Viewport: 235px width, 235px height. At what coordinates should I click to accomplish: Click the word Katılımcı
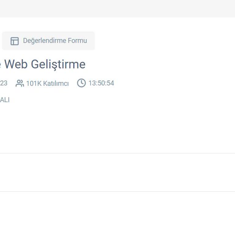[55, 83]
